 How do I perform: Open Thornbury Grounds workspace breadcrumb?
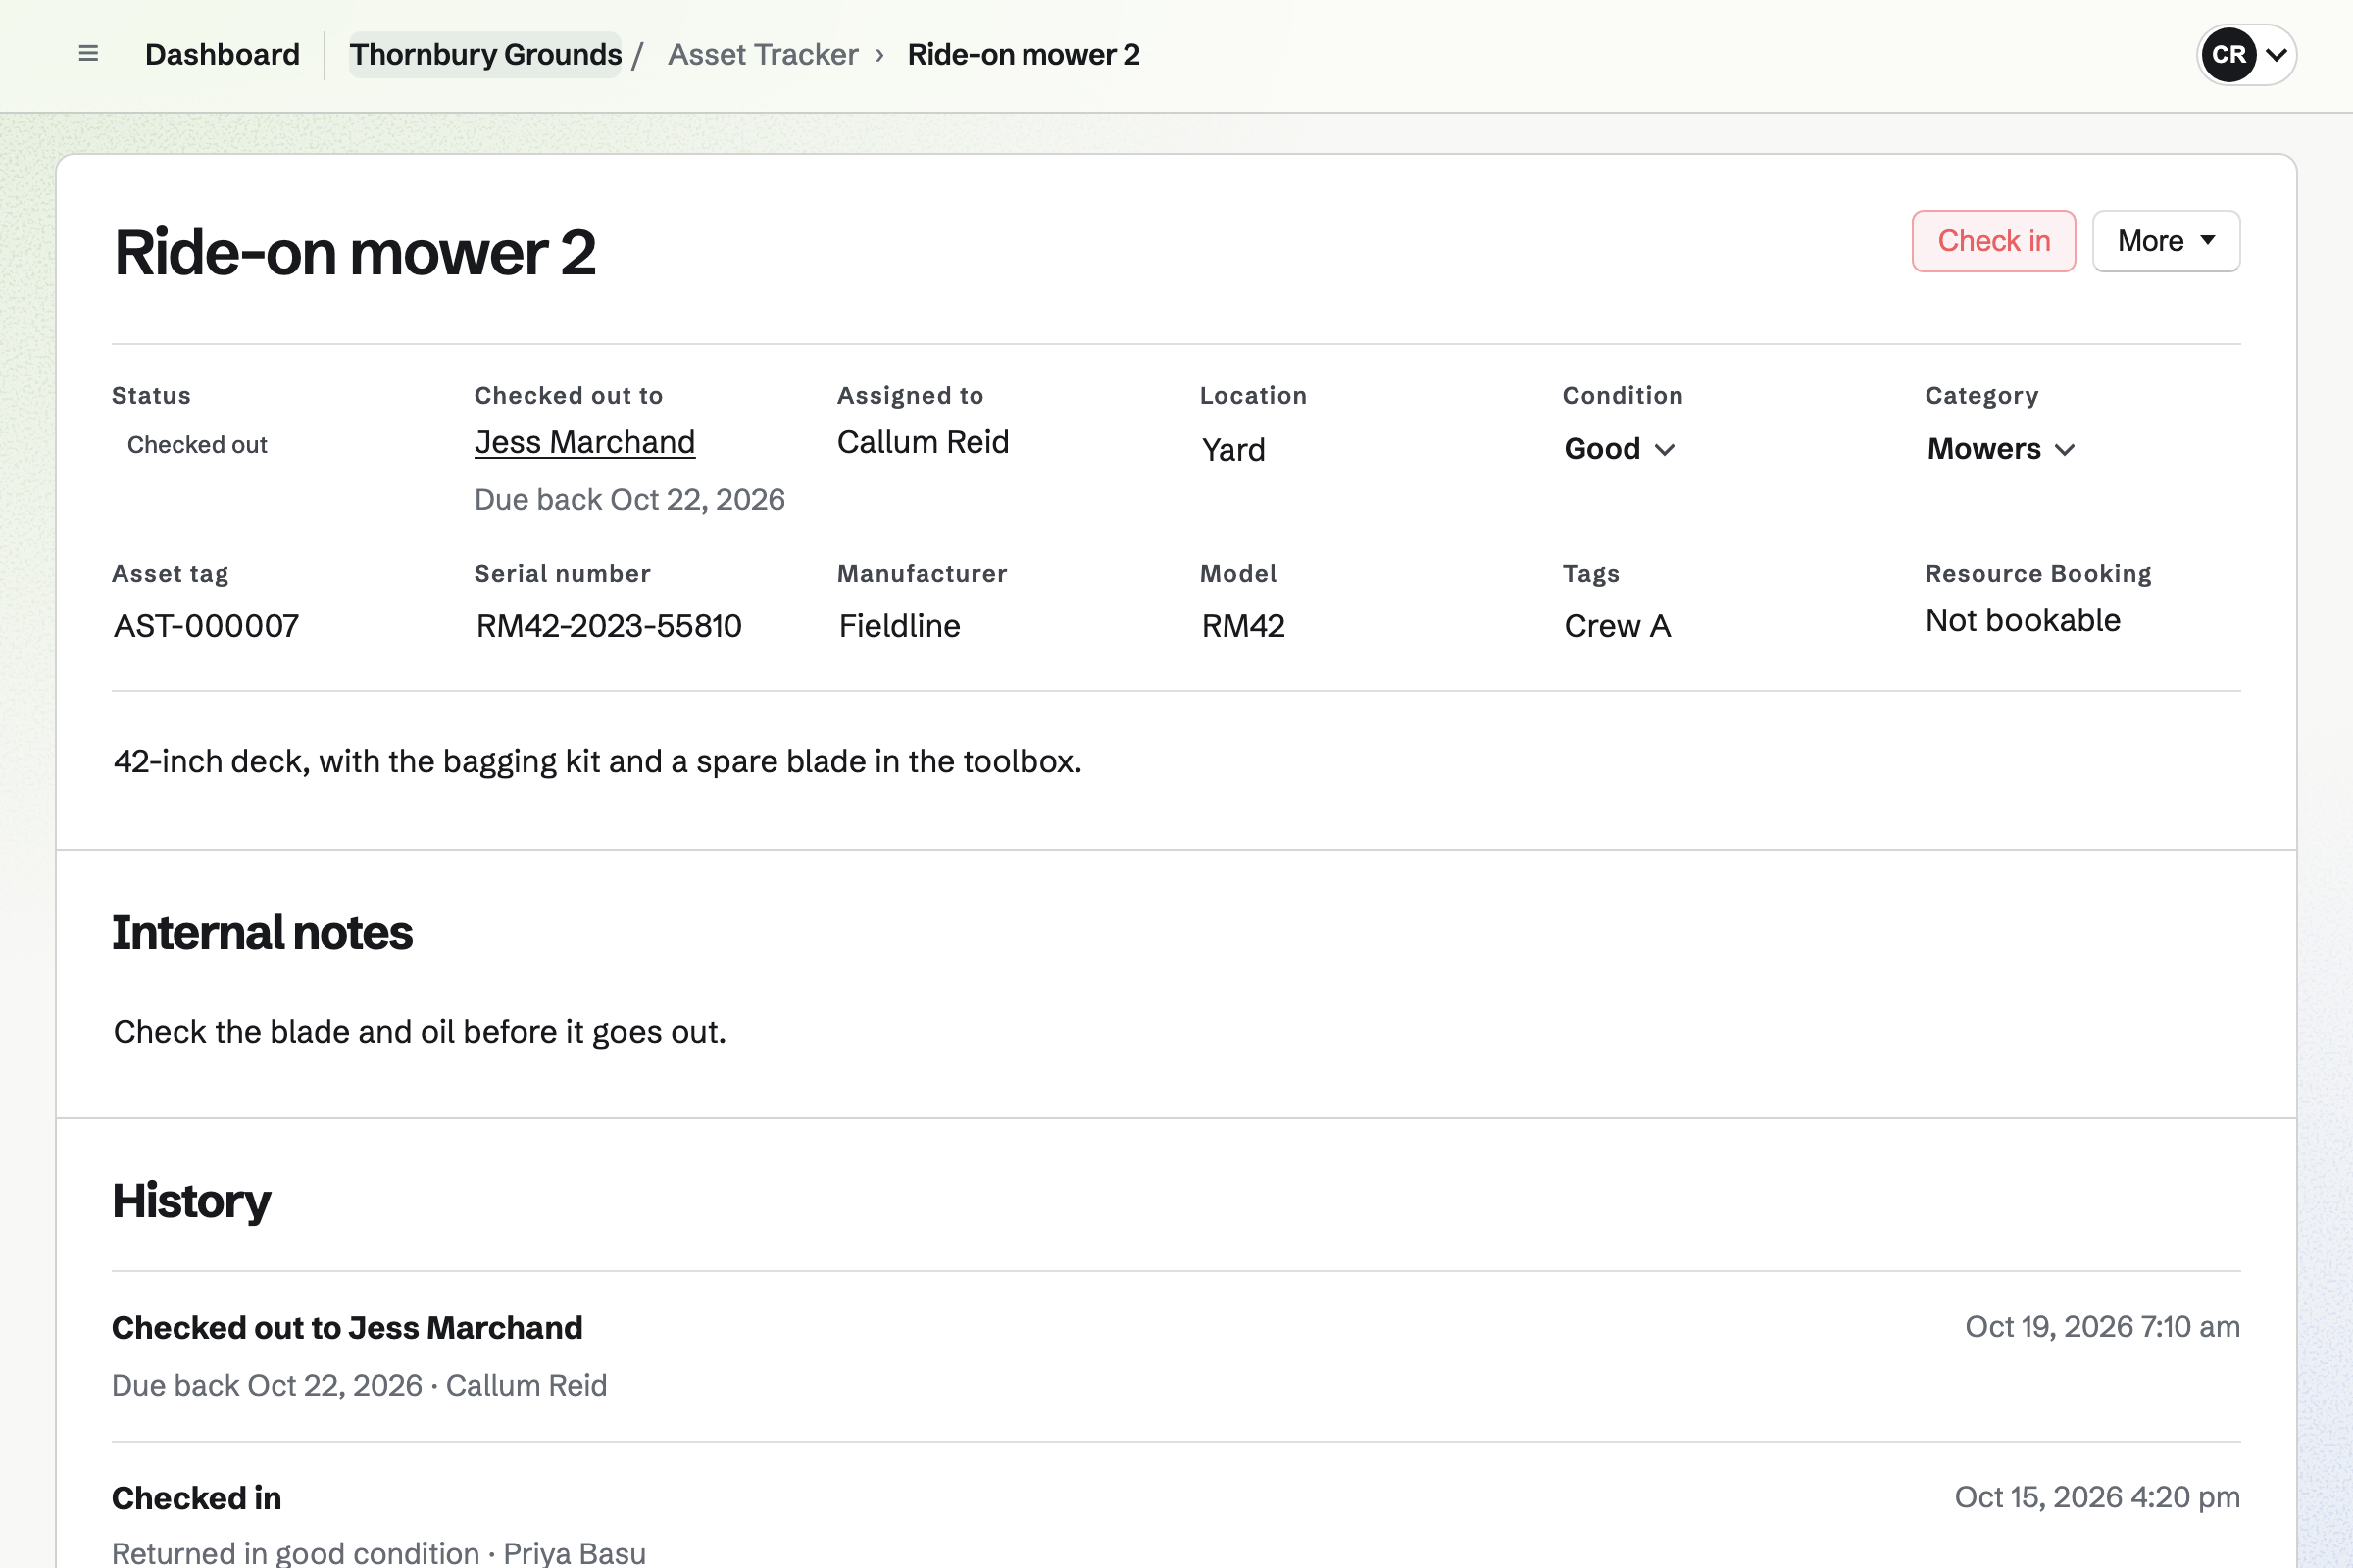(485, 54)
